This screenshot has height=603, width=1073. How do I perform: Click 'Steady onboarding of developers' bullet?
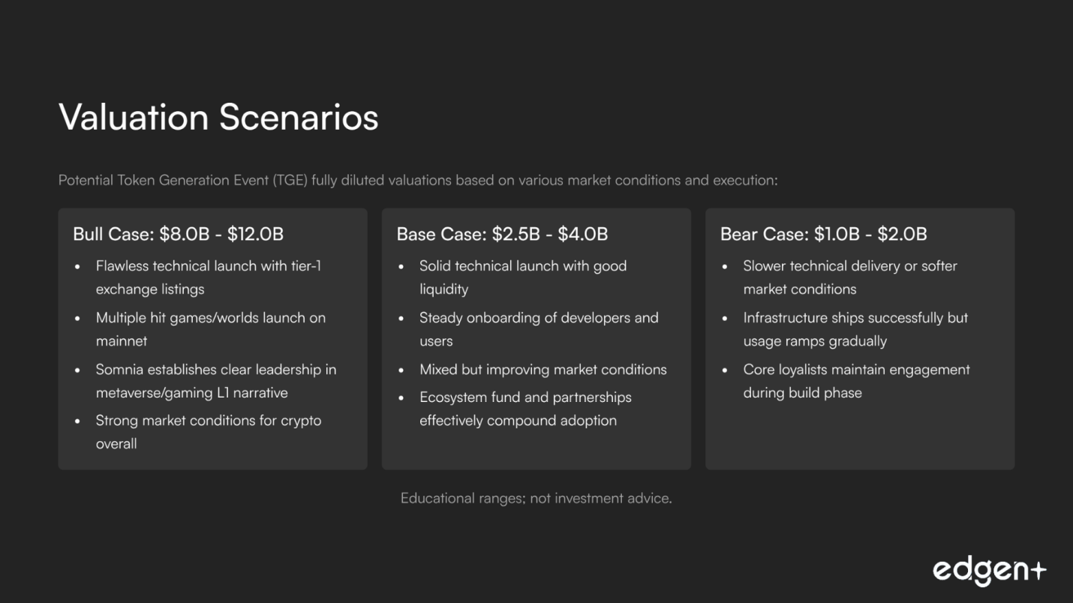tap(538, 318)
